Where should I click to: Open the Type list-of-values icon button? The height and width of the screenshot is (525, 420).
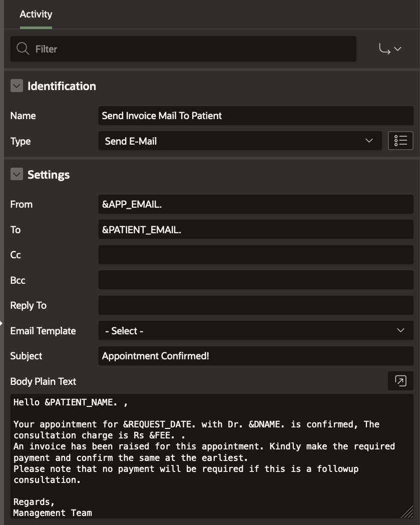tap(400, 141)
